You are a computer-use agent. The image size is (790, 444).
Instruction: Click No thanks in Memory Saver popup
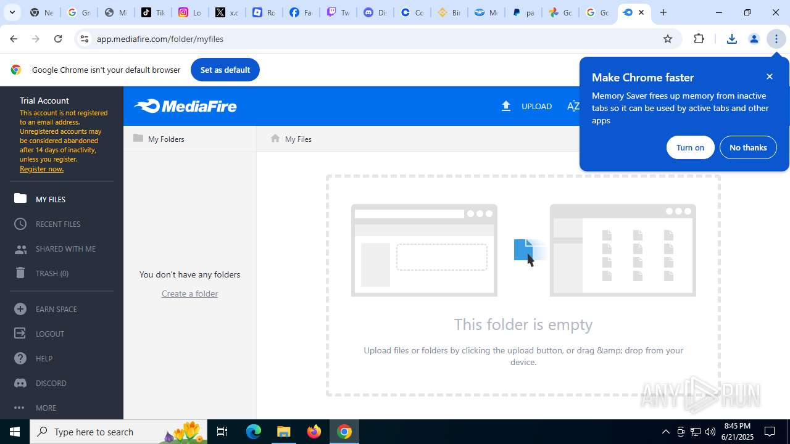[x=748, y=147]
